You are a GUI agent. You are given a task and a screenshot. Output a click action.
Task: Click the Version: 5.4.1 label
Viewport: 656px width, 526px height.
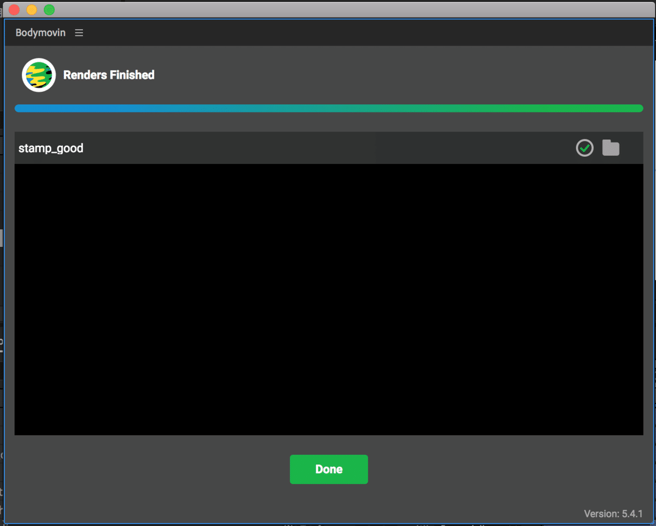pos(613,513)
